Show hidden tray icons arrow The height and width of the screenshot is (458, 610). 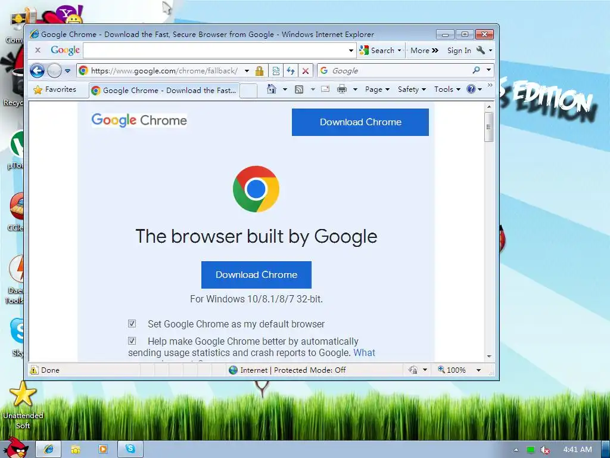coord(516,450)
